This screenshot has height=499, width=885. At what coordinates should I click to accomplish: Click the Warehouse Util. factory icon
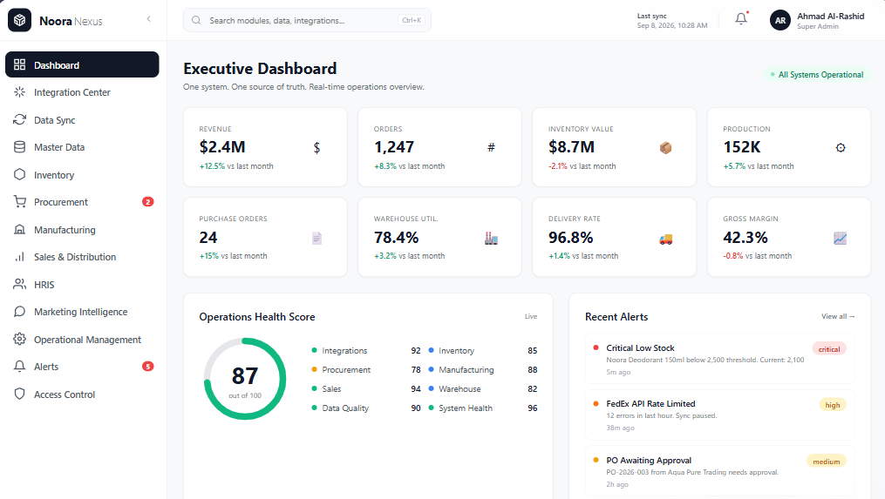point(491,239)
